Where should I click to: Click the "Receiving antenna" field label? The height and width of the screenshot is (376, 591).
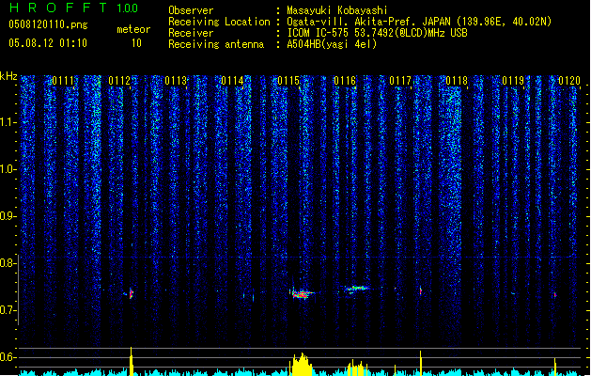[216, 44]
